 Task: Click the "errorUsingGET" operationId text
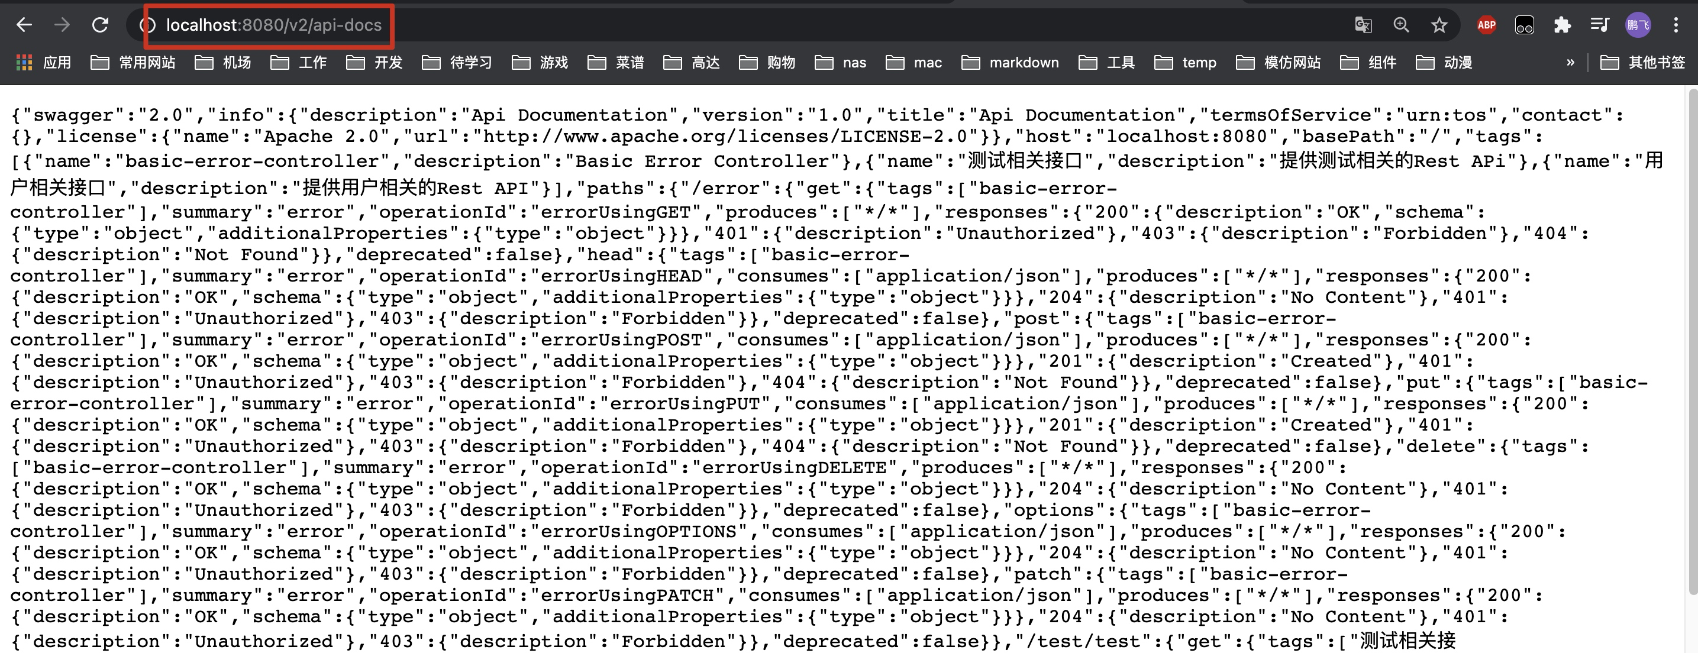point(616,212)
